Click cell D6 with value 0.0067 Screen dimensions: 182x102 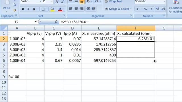point(72,61)
